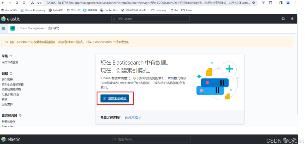This screenshot has width=305, height=146.
Task: Go back with the browser back arrow
Action: (3, 3)
